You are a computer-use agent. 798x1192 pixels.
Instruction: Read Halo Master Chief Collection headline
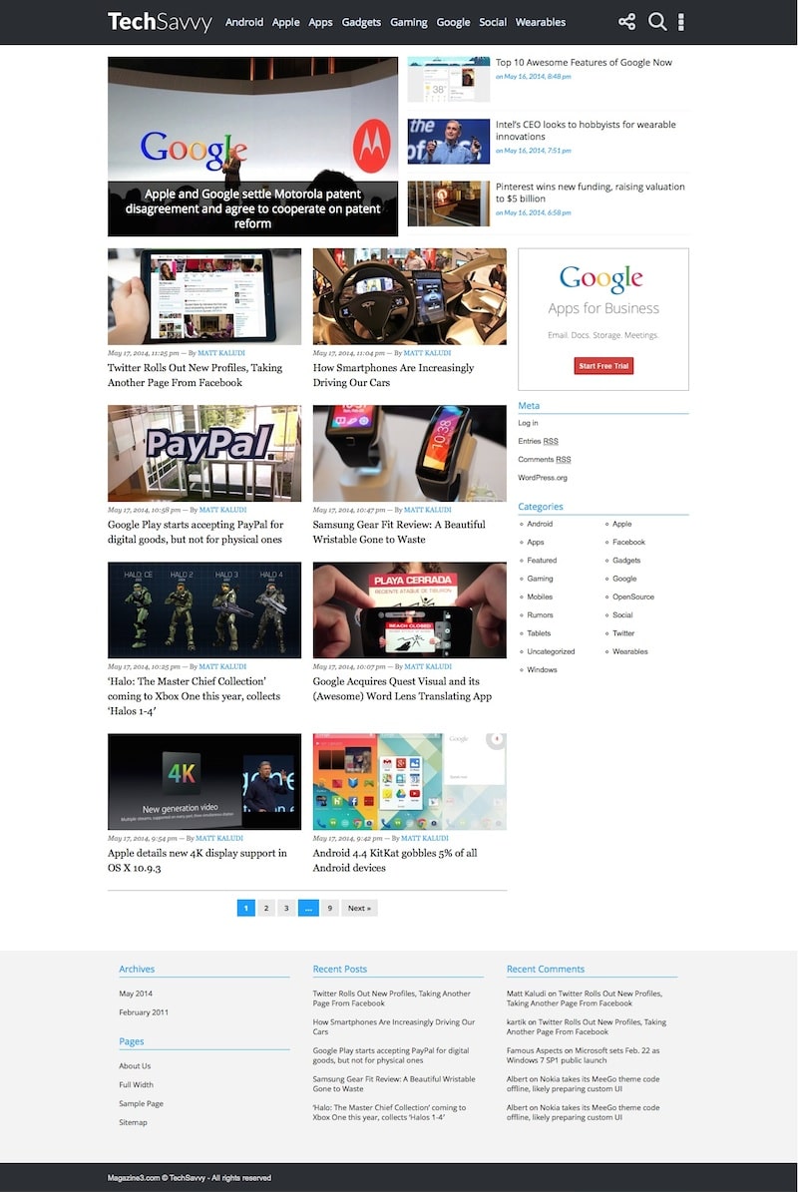pos(194,695)
